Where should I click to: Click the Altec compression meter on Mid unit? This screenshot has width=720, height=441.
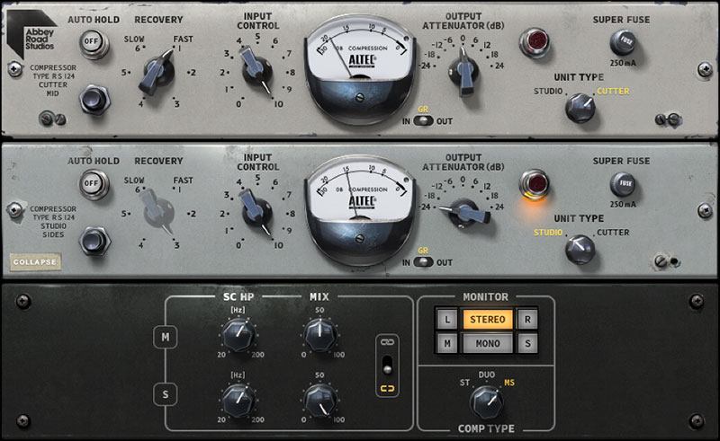click(360, 68)
